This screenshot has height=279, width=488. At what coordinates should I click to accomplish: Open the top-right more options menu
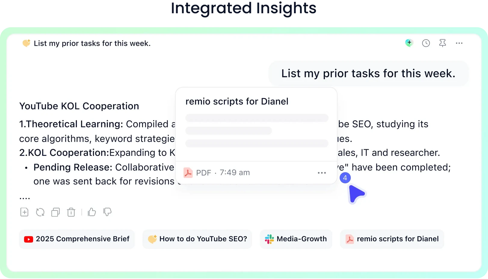pos(459,43)
